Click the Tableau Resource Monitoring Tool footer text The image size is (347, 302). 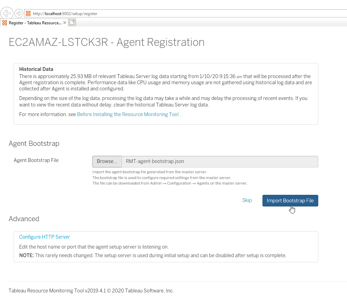[91, 291]
